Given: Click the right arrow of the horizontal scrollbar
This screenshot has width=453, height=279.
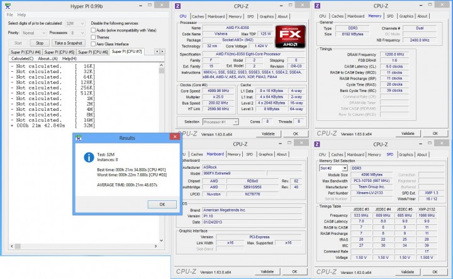Looking at the screenshot, I should (156, 246).
